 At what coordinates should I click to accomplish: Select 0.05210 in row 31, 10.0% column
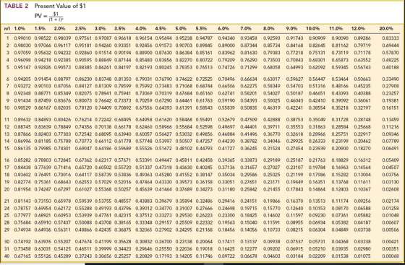pos(317,249)
